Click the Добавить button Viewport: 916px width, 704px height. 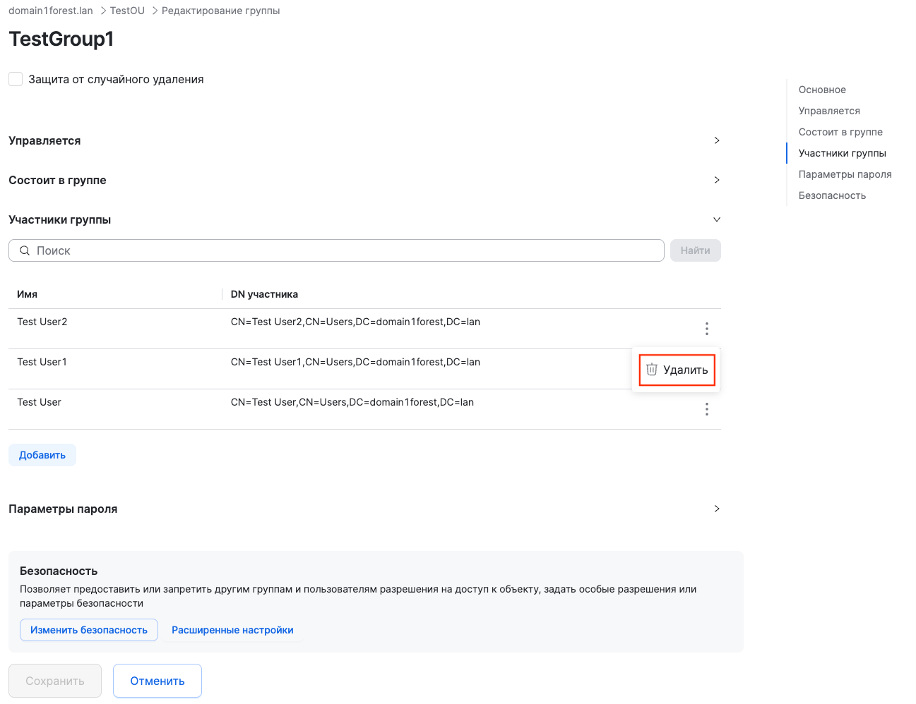(42, 455)
